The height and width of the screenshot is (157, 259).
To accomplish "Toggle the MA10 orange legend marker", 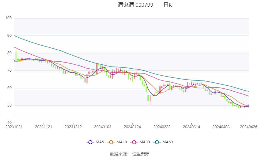I will coord(111,142).
